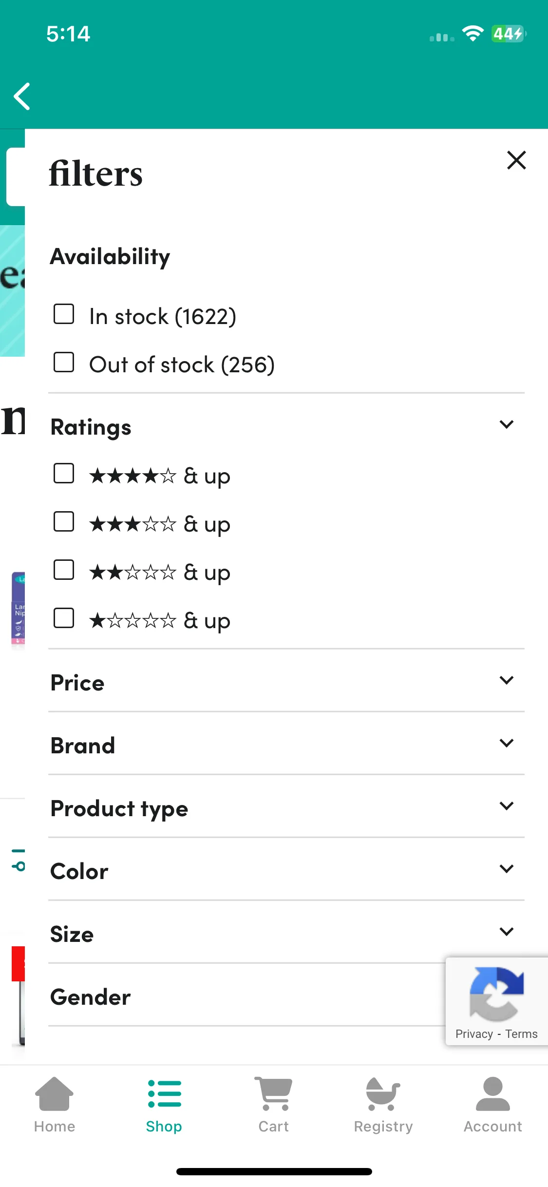Tap the back arrow icon
This screenshot has width=548, height=1187.
[x=22, y=96]
